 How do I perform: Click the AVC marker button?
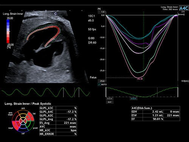tap(110, 102)
